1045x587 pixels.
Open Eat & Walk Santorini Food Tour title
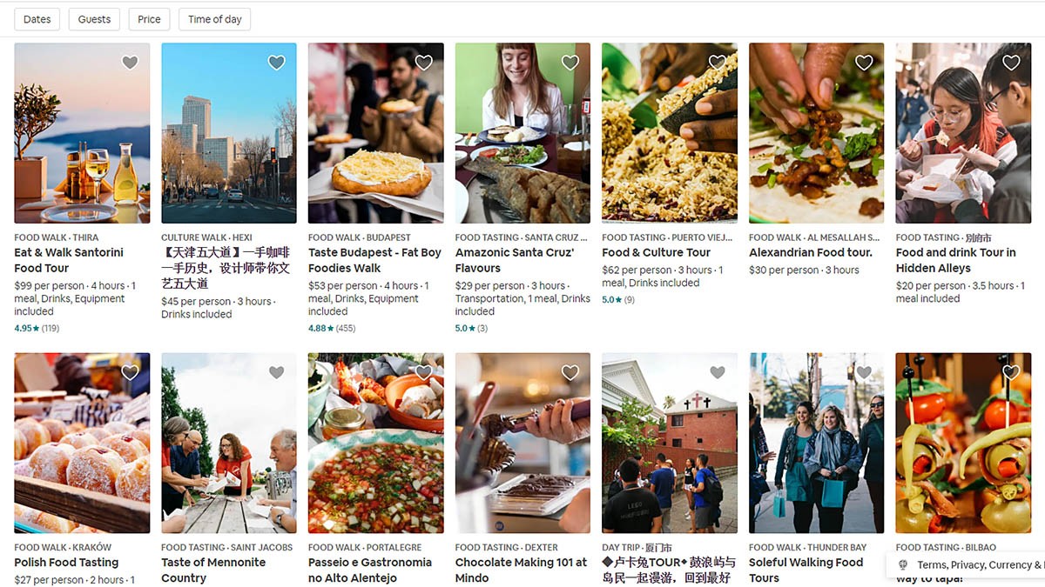[x=69, y=260]
